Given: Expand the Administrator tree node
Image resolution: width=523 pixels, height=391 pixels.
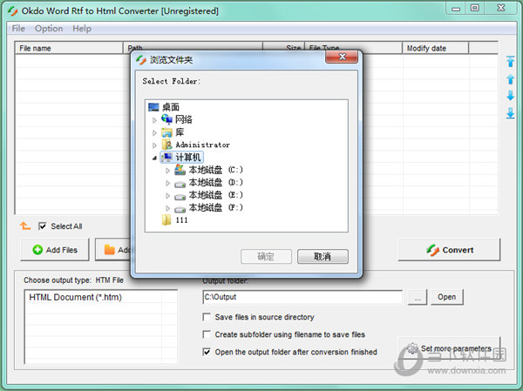Looking at the screenshot, I should pos(154,145).
